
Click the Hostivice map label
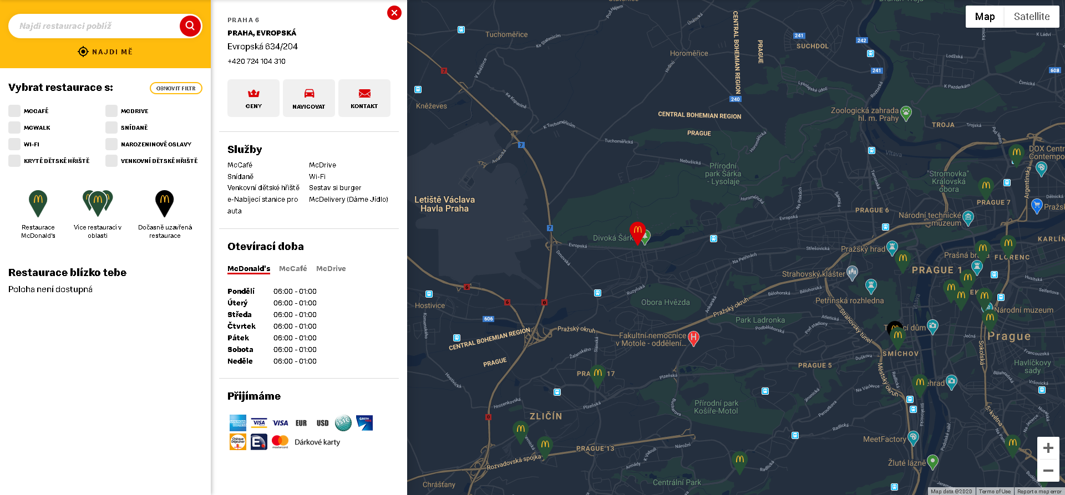pos(430,305)
